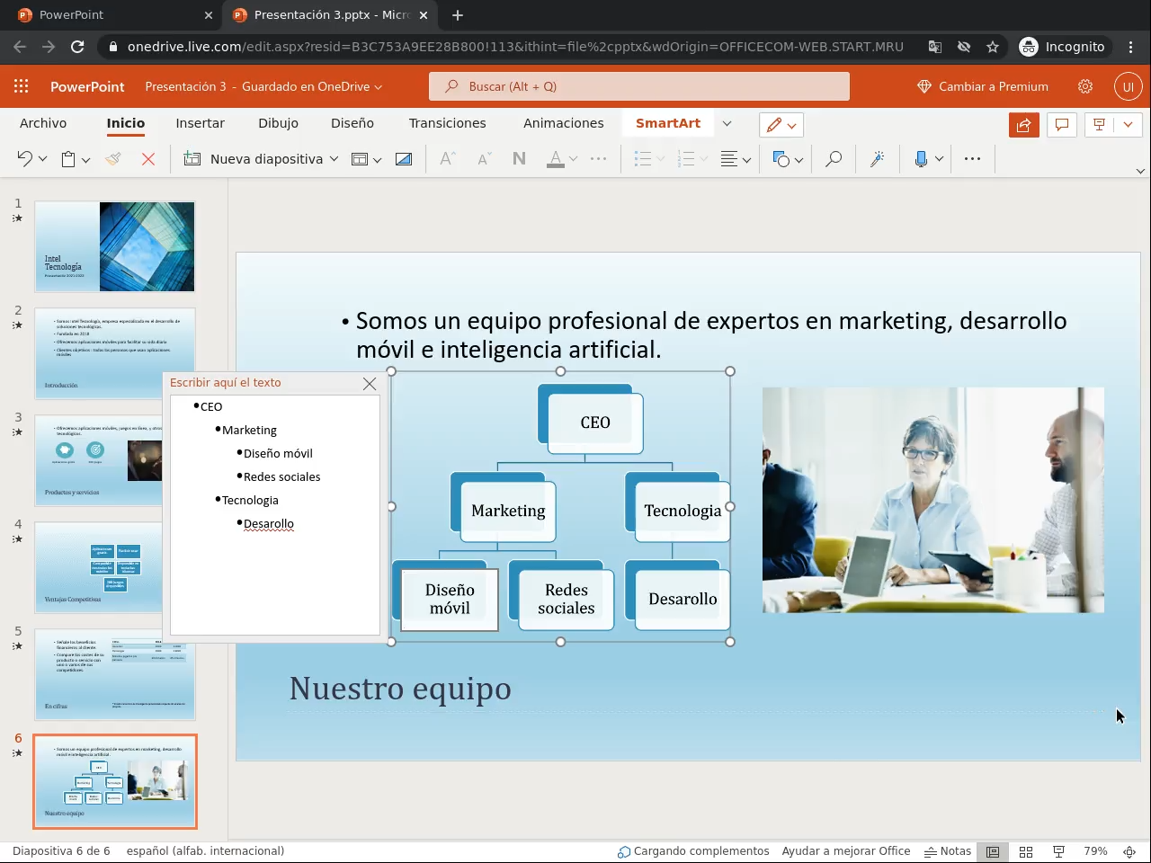Switch to the Insertar tab
Screen dimensions: 1151x863
[x=201, y=123]
